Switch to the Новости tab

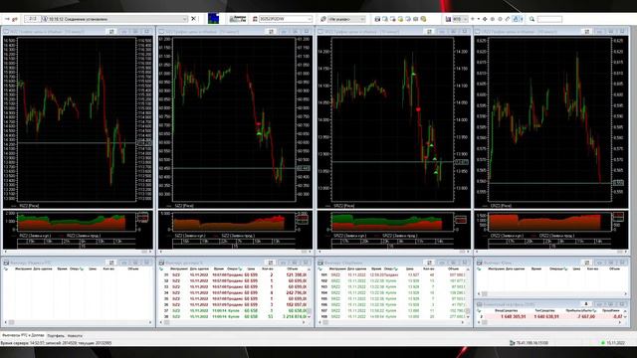[75, 336]
